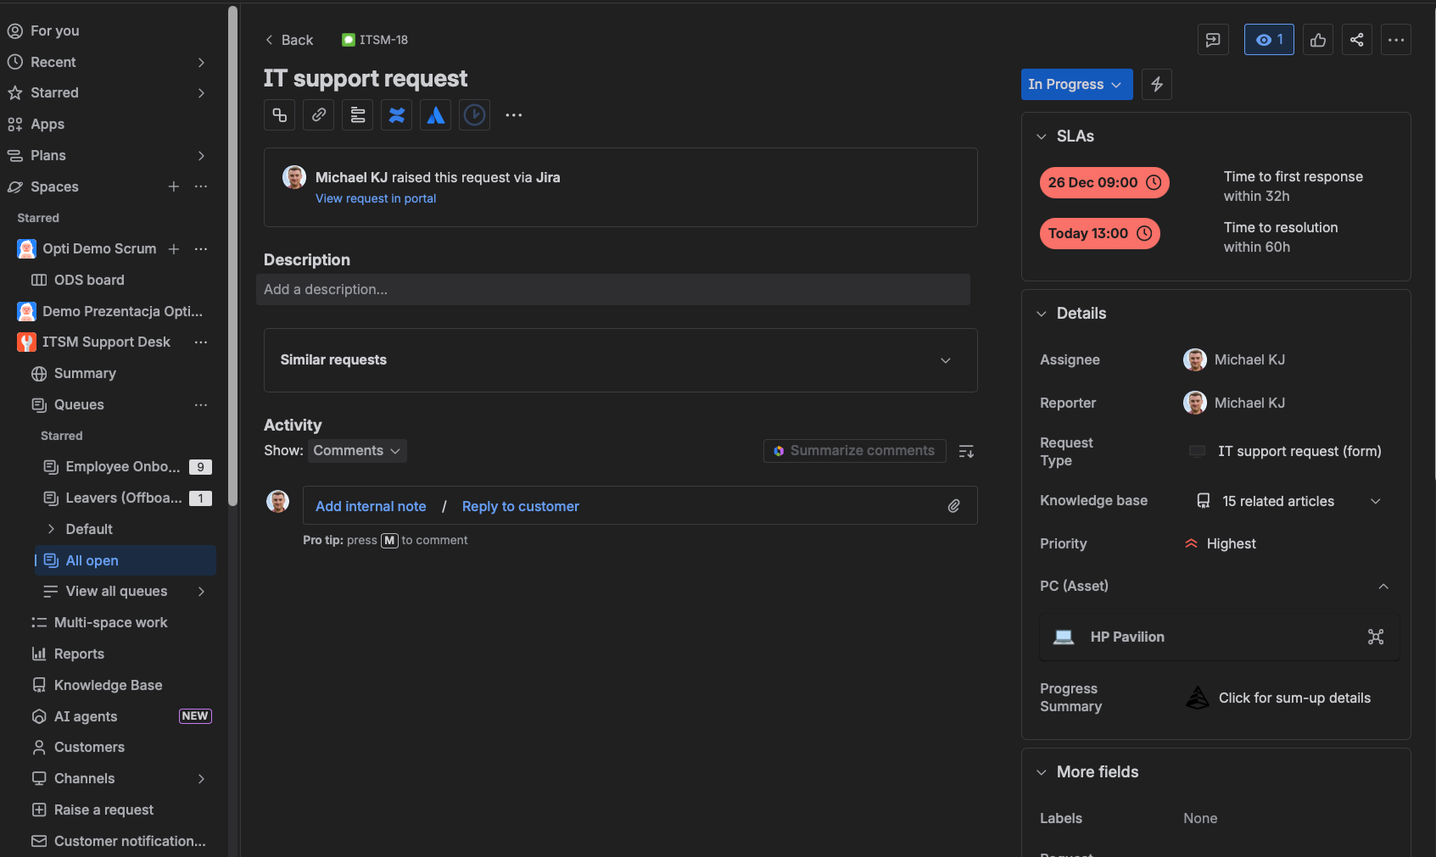Click Reply to customer
The image size is (1436, 857).
pyautogui.click(x=520, y=506)
